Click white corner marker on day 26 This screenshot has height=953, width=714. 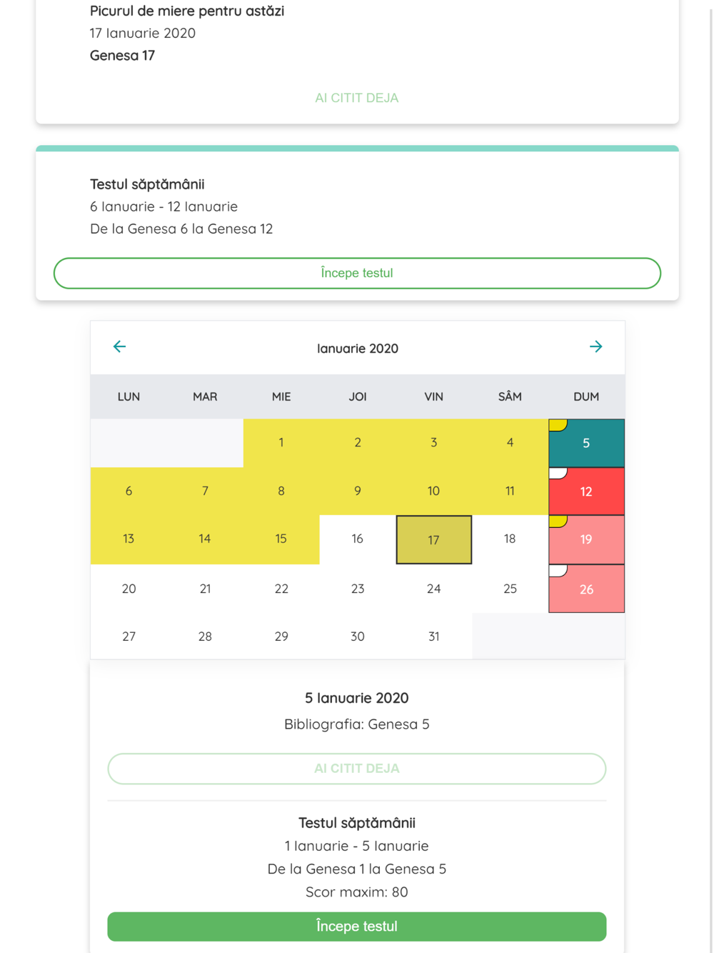click(x=558, y=570)
